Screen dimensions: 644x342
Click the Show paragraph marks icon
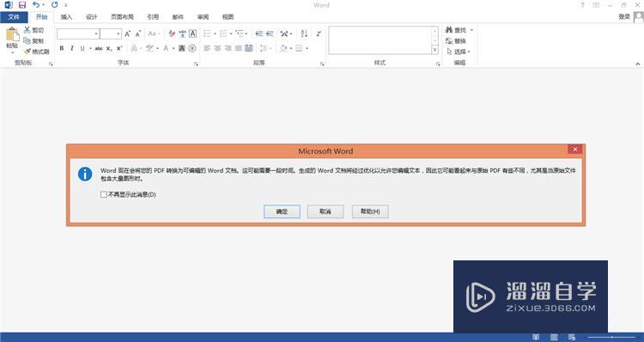[319, 34]
